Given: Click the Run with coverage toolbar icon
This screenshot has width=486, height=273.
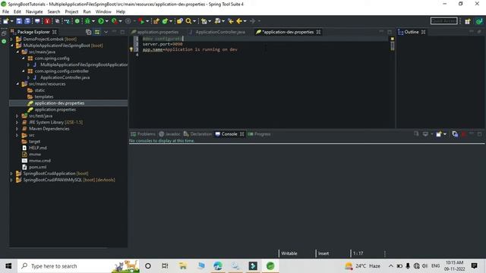Looking at the screenshot, I should tap(115, 21).
